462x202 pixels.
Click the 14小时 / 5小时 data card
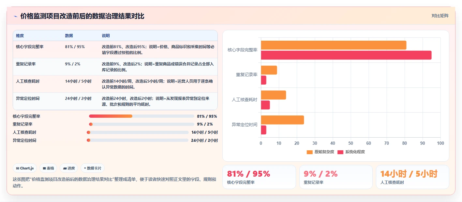coord(412,177)
